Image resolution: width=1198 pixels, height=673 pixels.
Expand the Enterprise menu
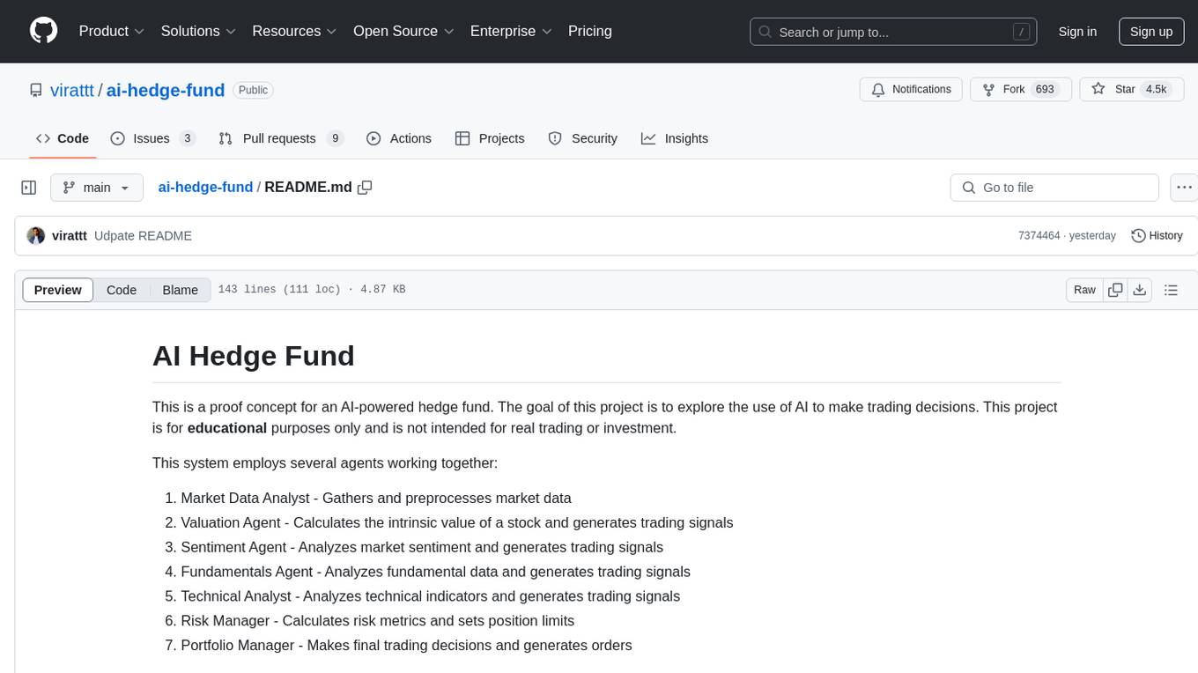[511, 31]
